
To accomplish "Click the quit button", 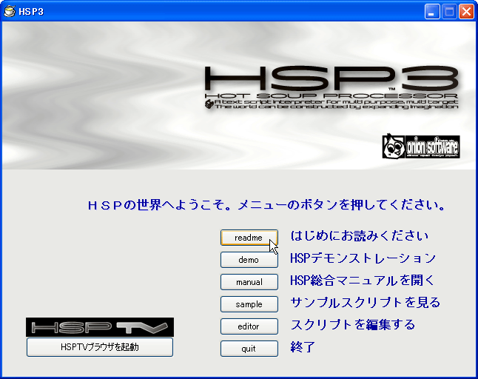I will coord(249,349).
